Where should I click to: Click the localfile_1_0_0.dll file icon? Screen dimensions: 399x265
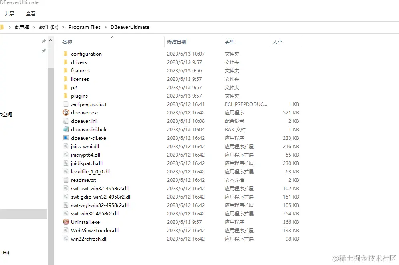click(x=66, y=171)
